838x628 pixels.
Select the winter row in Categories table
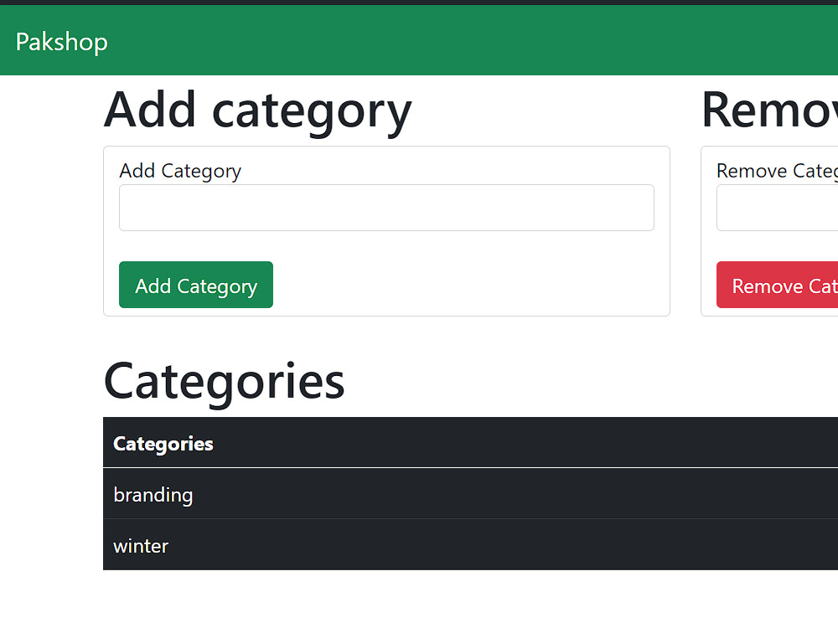coord(470,545)
